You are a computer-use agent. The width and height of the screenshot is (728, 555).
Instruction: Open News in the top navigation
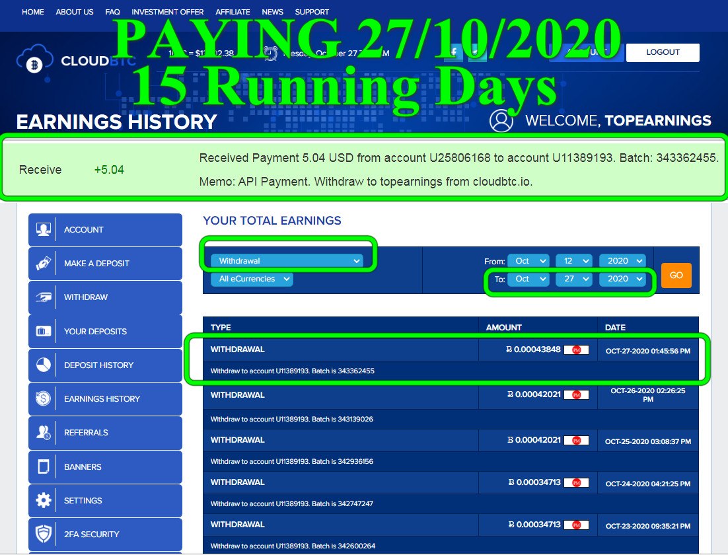coord(273,12)
